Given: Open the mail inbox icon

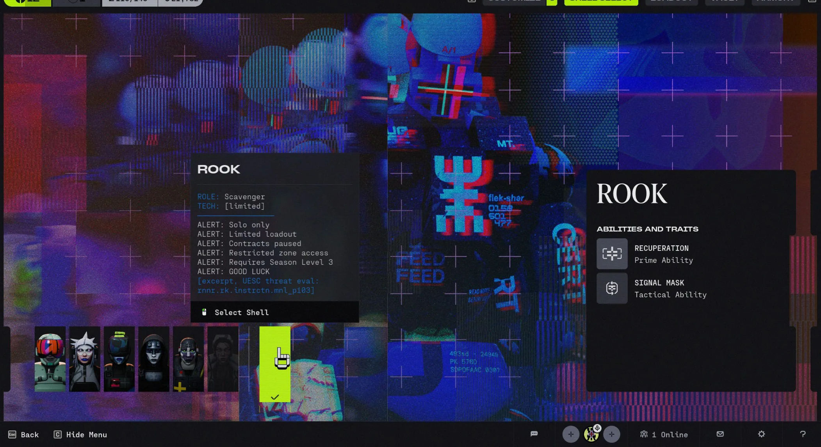Looking at the screenshot, I should [x=720, y=434].
